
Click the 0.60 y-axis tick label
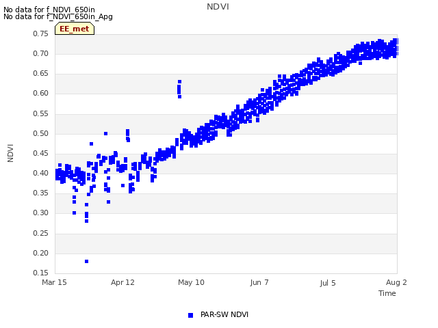click(x=40, y=93)
